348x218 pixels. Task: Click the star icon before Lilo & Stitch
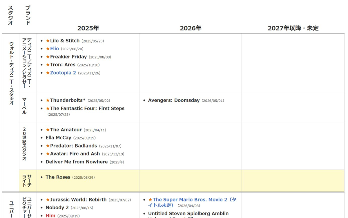48,41
